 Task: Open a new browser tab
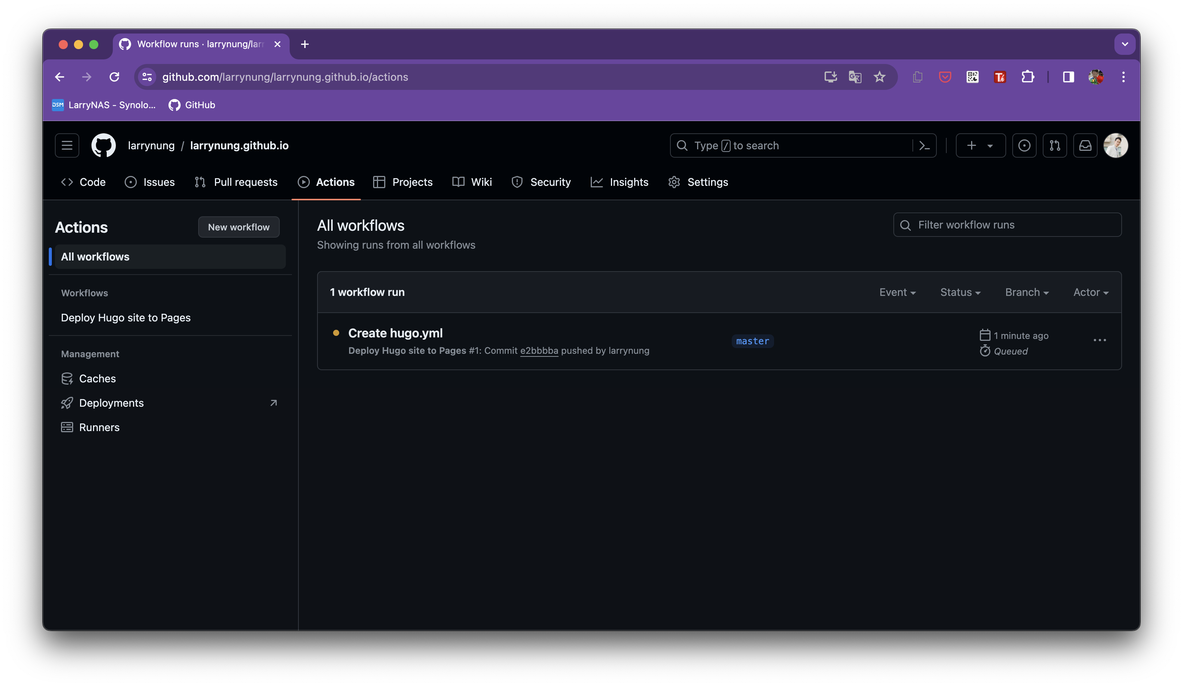pyautogui.click(x=305, y=44)
